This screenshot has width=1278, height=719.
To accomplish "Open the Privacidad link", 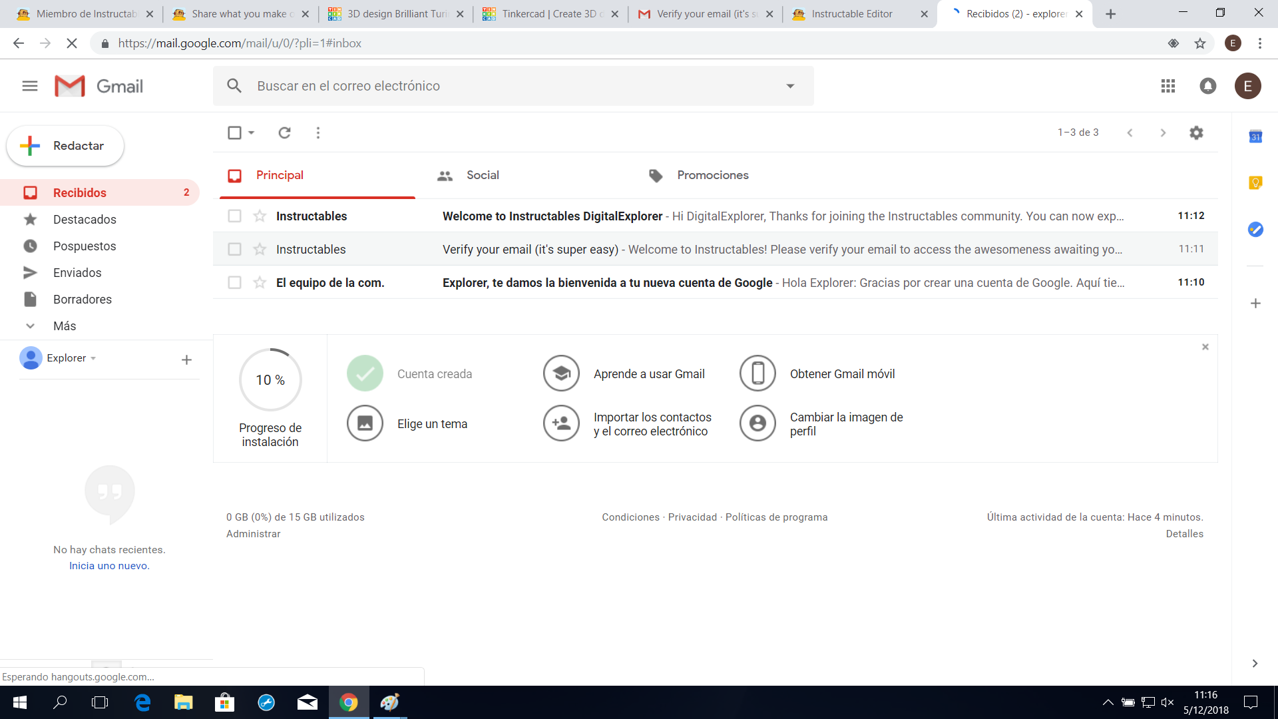I will click(x=692, y=517).
